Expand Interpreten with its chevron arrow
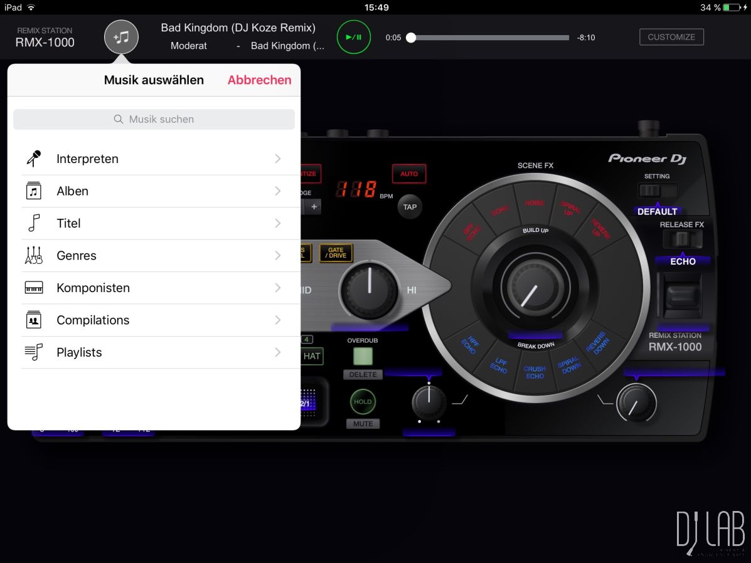This screenshot has height=563, width=751. (x=277, y=159)
